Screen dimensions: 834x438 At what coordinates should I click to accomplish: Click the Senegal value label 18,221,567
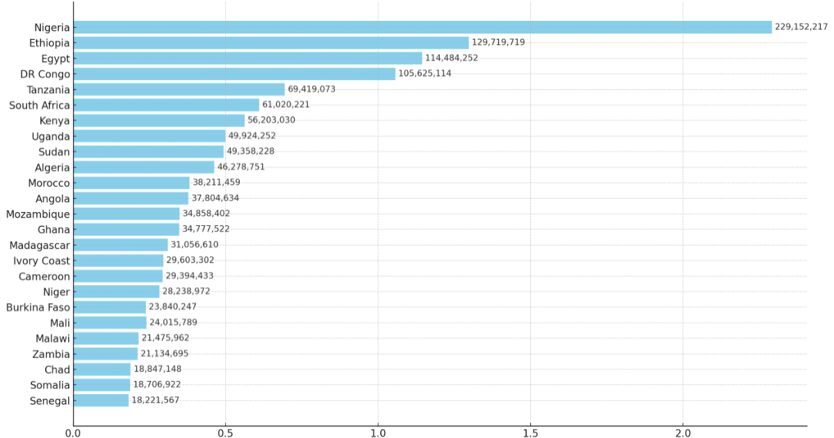[x=155, y=400]
